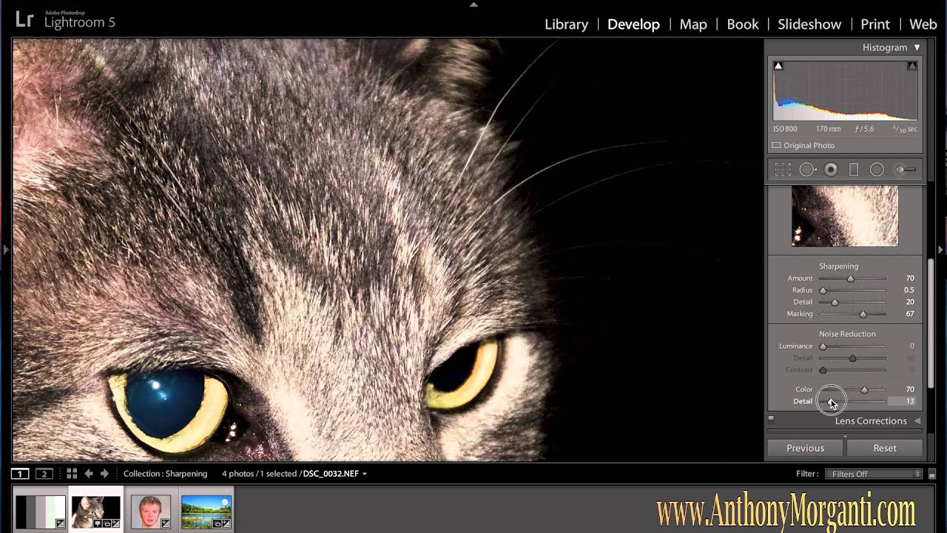Image resolution: width=947 pixels, height=533 pixels.
Task: Select the Crop Overlay tool
Action: click(783, 170)
